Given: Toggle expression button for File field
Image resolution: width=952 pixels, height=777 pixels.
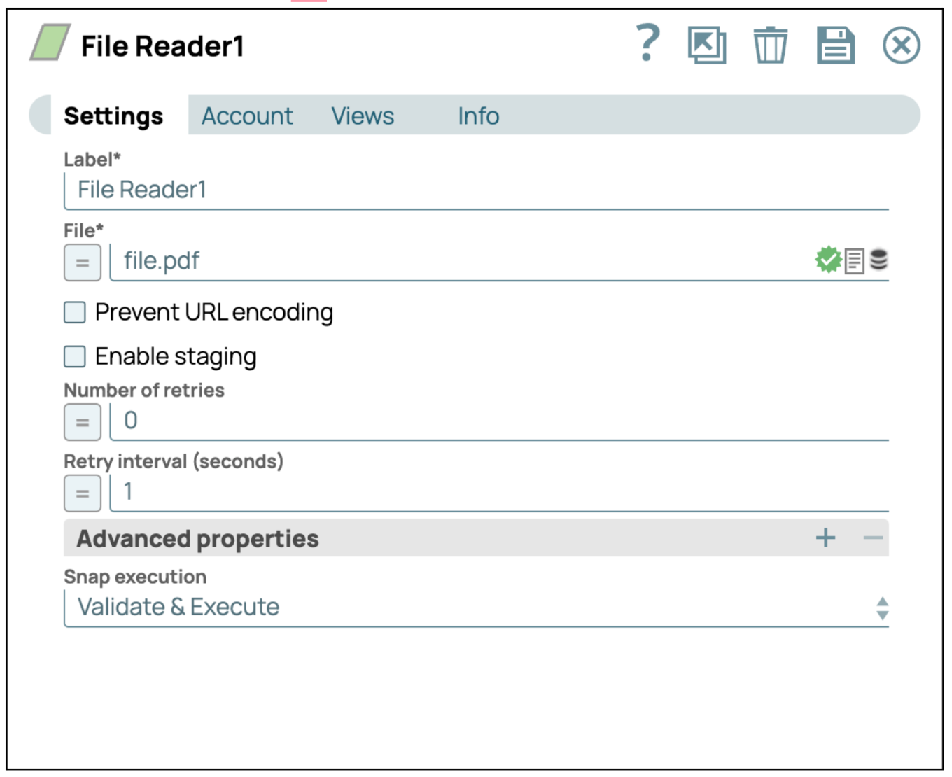Looking at the screenshot, I should click(83, 262).
